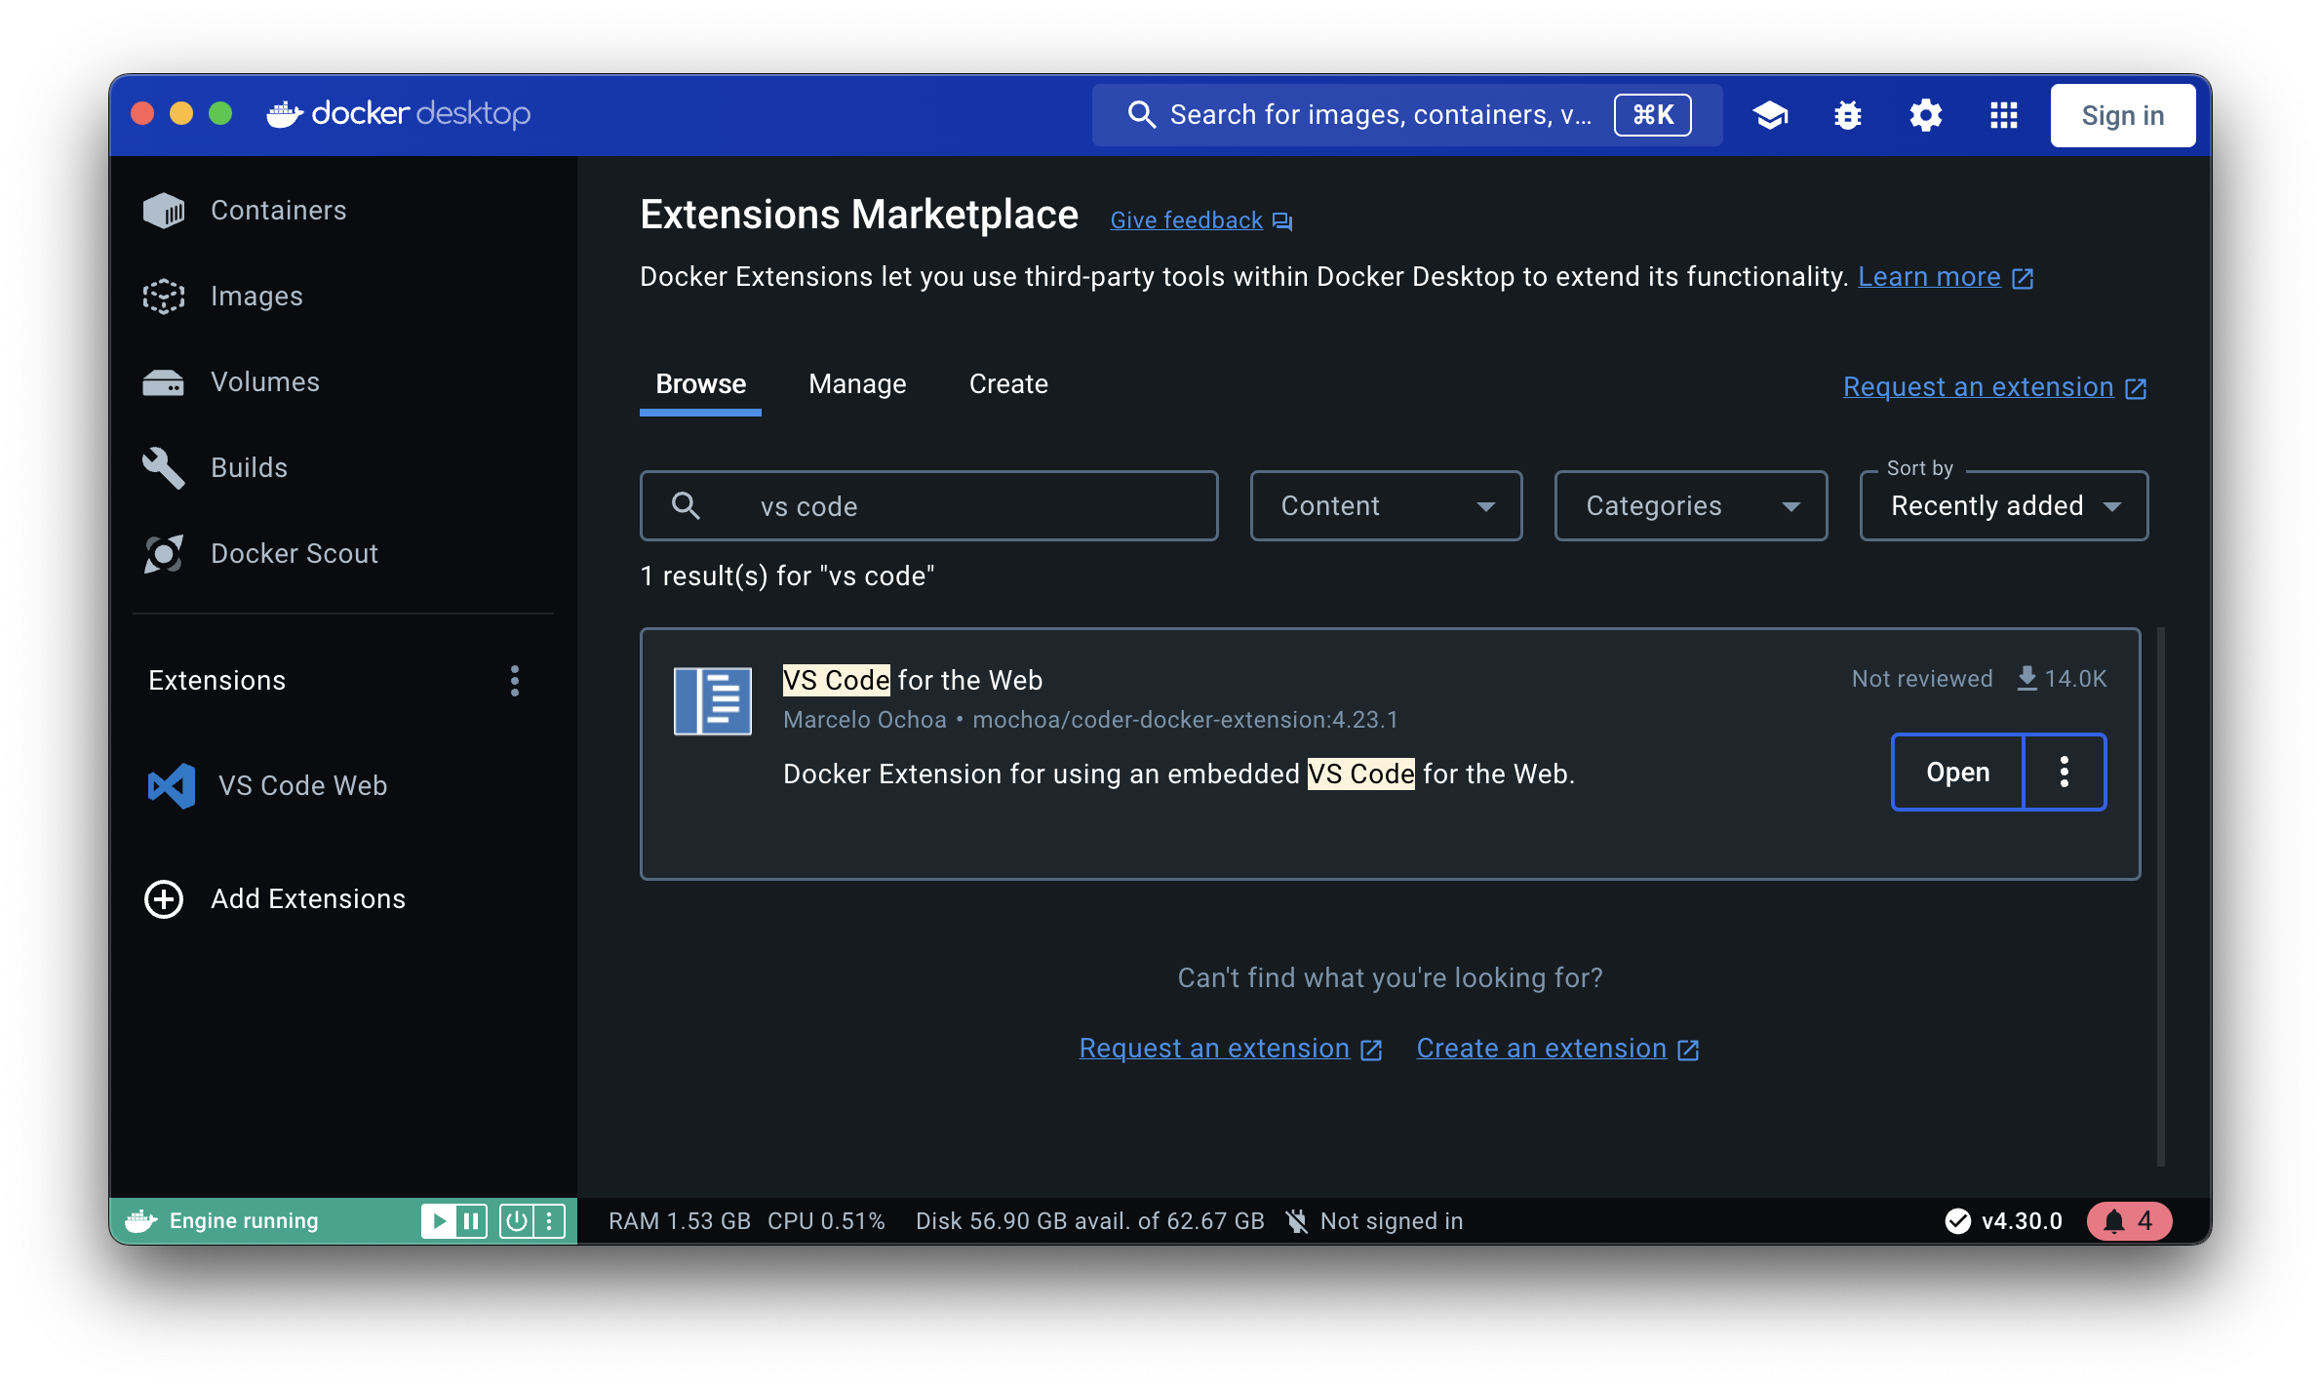Open the Containers sidebar item

tap(278, 211)
